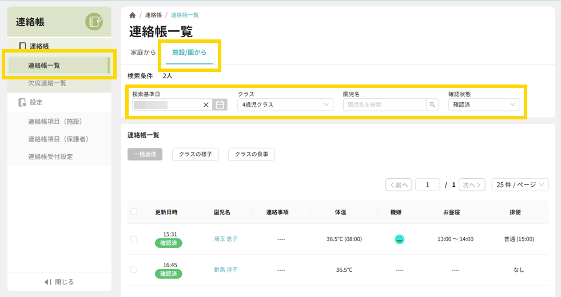Click the smiling mood face icon
This screenshot has width=561, height=297.
coord(399,239)
